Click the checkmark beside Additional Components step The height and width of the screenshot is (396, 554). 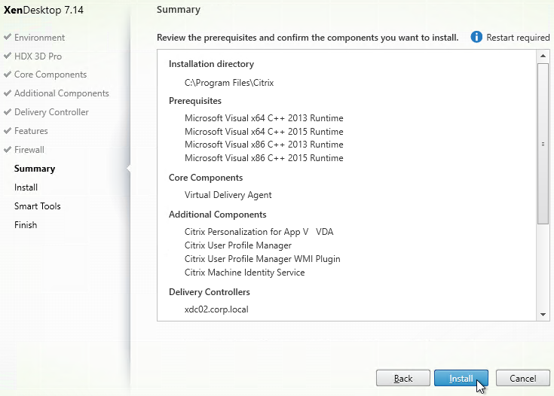click(8, 93)
